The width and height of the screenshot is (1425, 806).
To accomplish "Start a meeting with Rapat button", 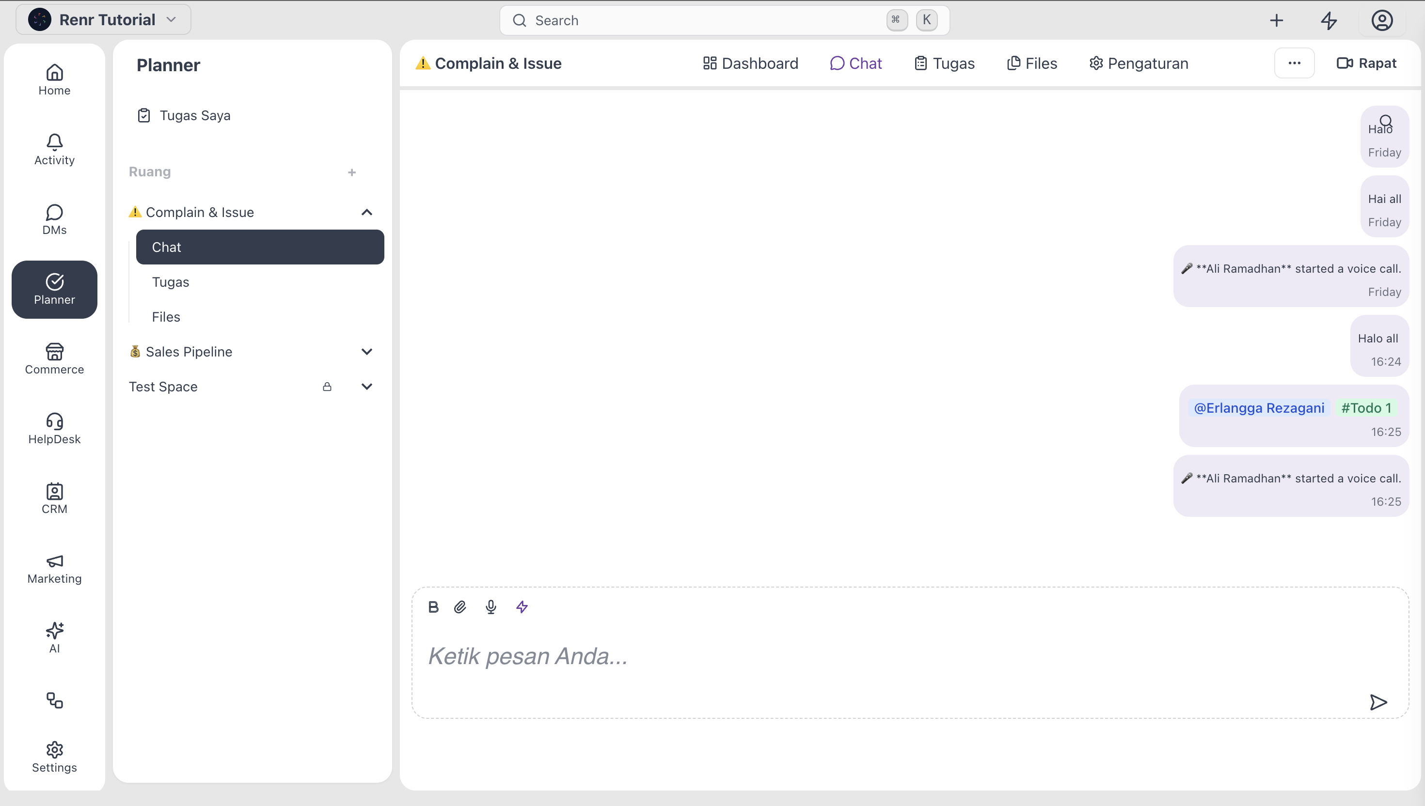I will tap(1366, 63).
